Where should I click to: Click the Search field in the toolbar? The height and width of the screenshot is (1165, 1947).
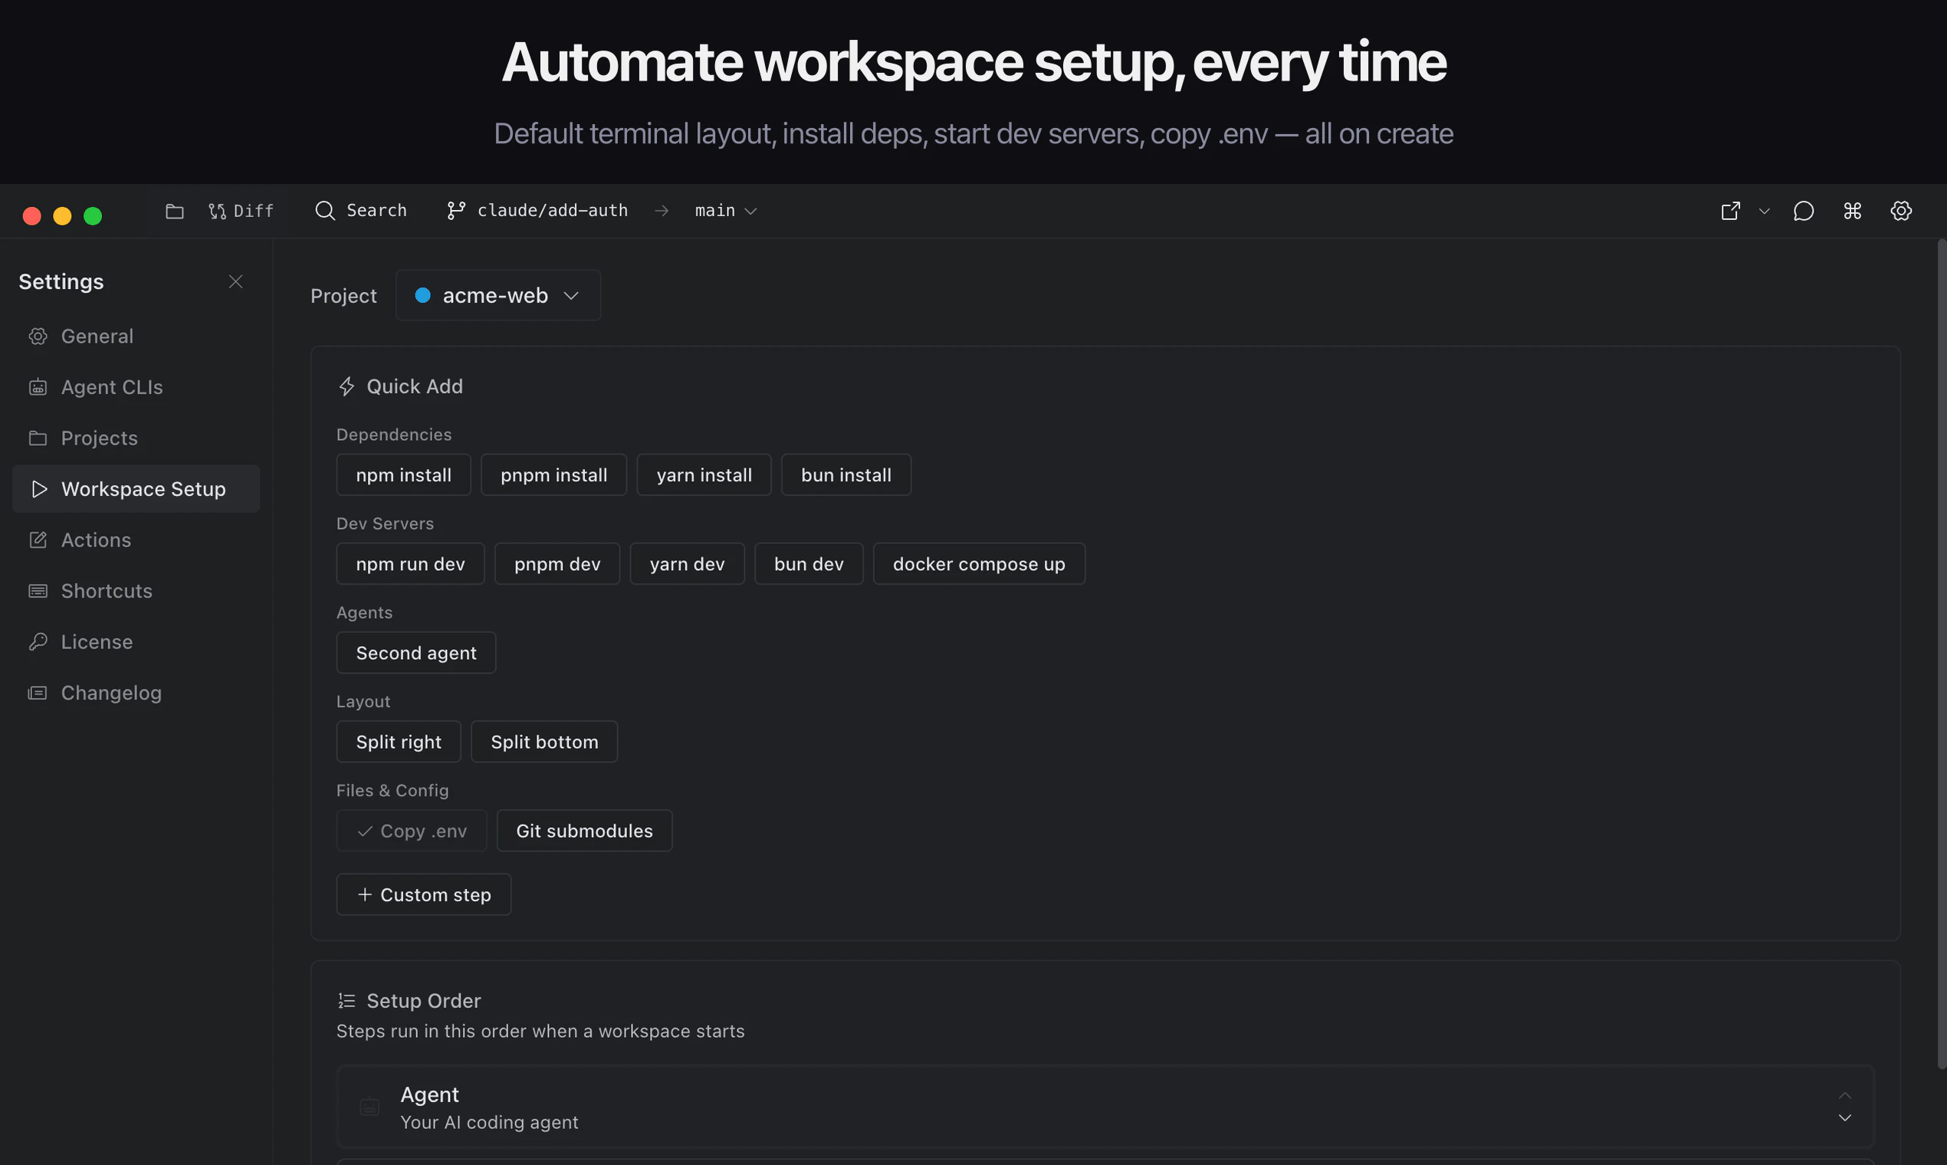pos(361,212)
